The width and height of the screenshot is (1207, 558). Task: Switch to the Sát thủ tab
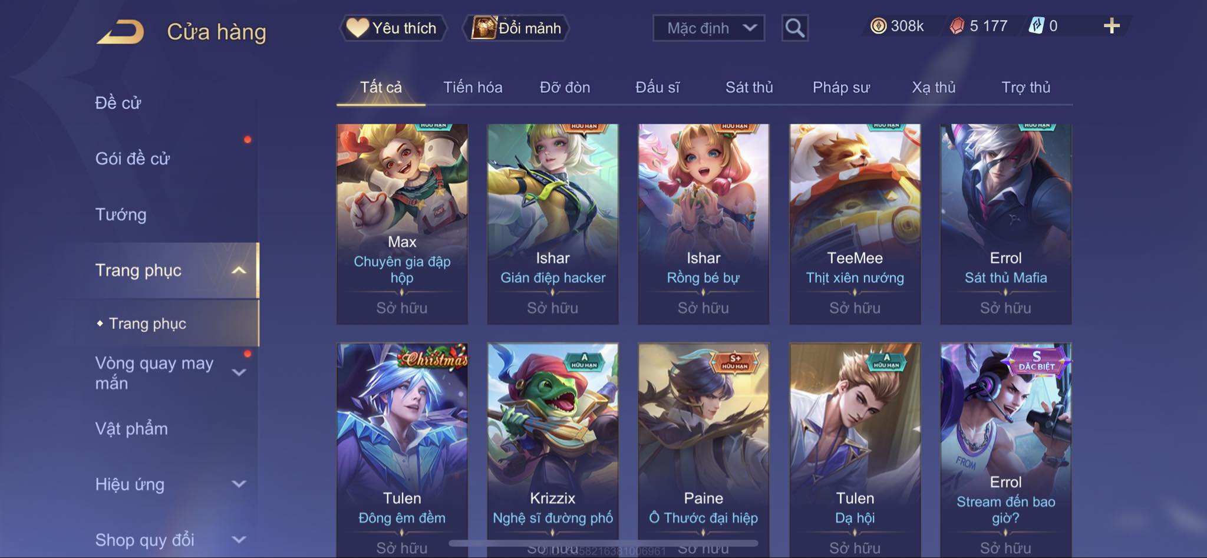coord(749,87)
